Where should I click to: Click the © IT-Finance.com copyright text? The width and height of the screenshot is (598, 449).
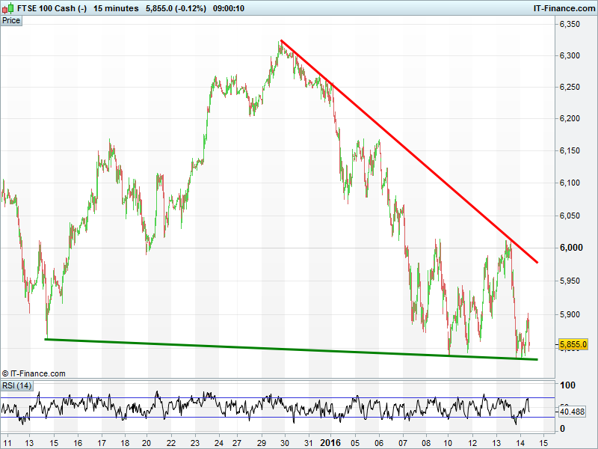[x=34, y=373]
